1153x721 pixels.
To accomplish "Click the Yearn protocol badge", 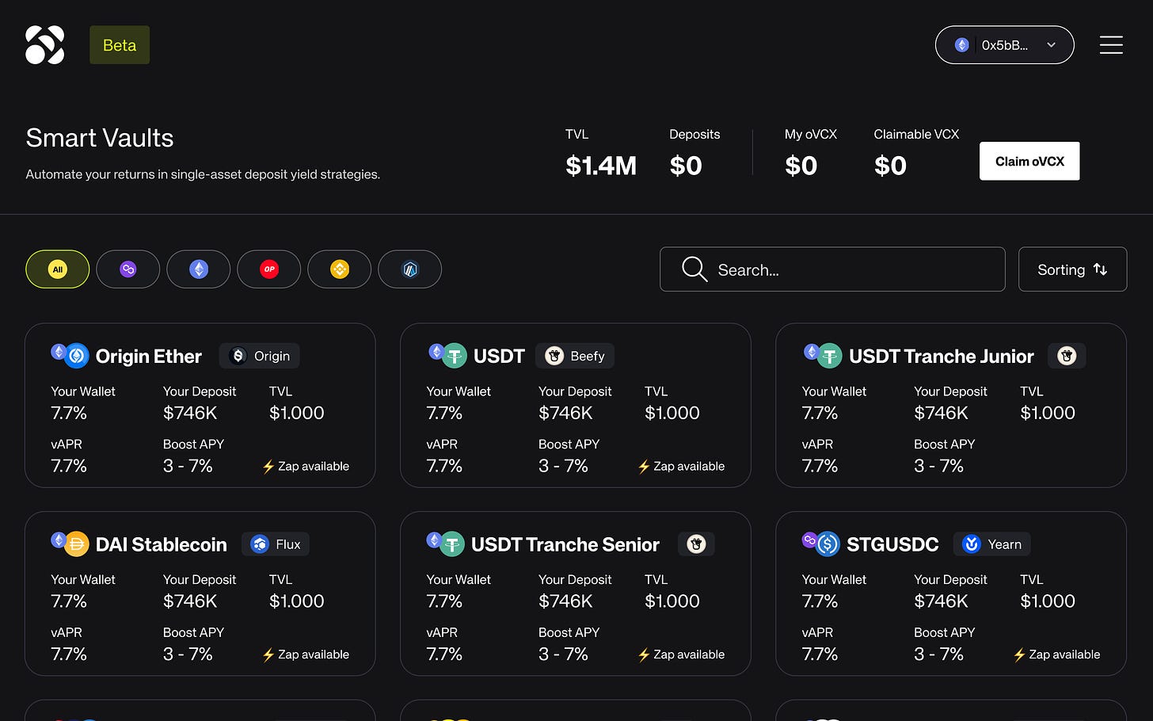I will click(992, 544).
